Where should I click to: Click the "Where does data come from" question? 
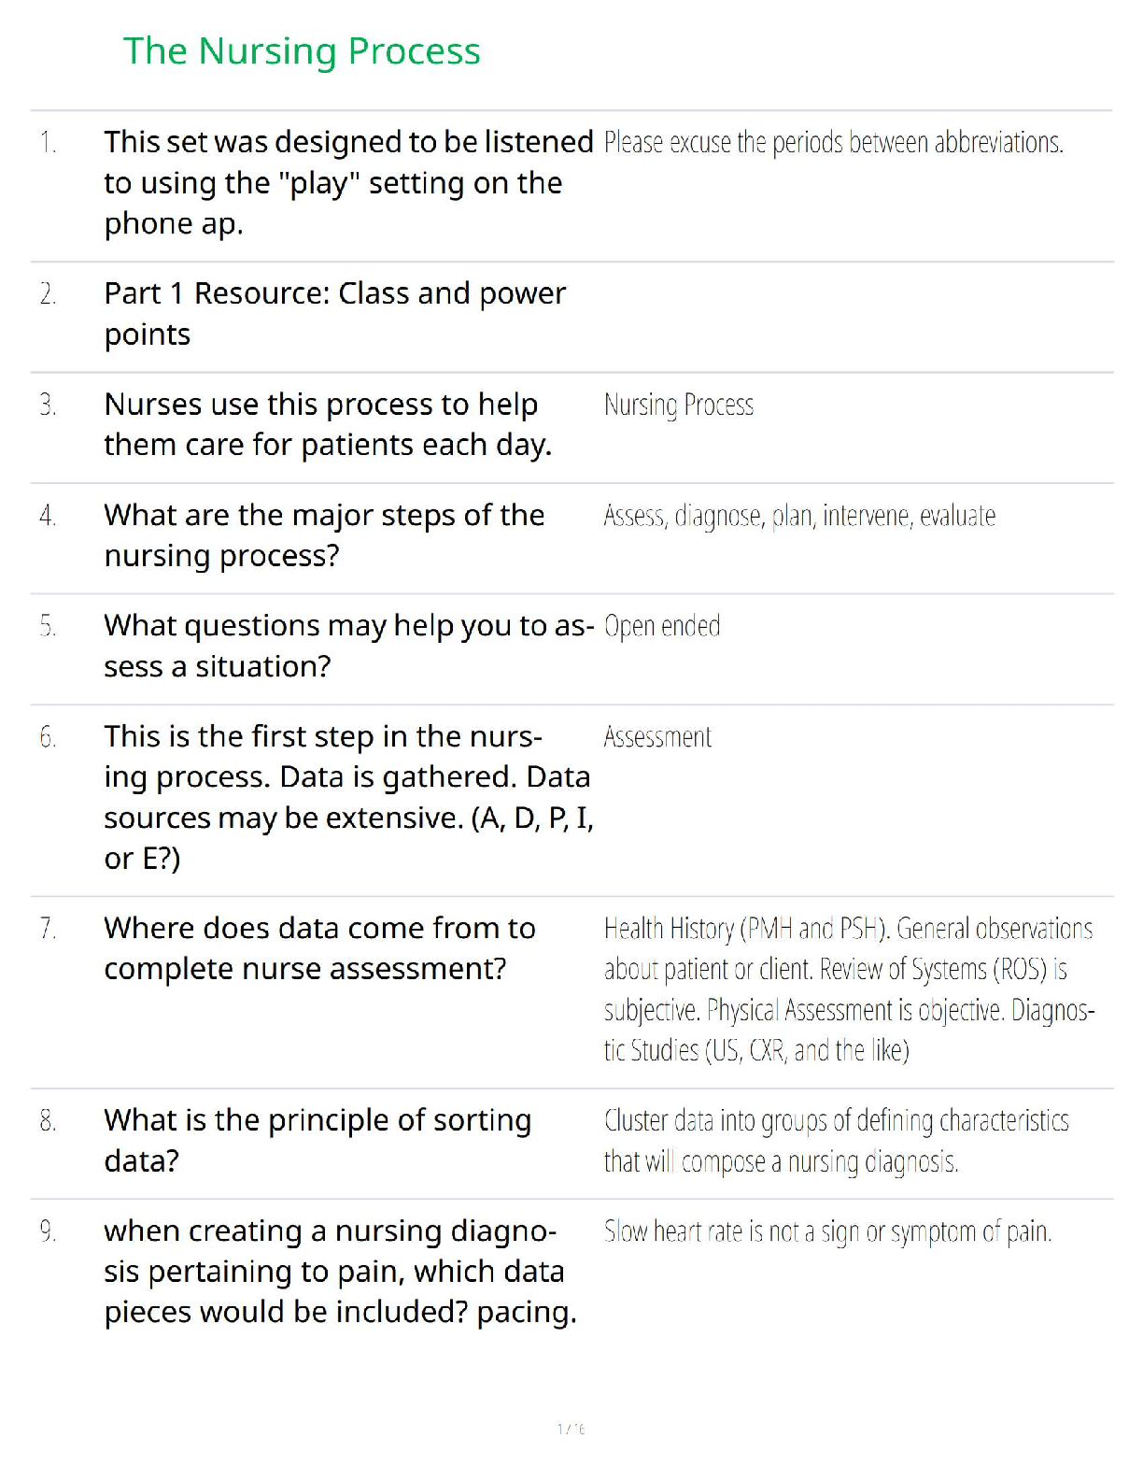tap(319, 948)
